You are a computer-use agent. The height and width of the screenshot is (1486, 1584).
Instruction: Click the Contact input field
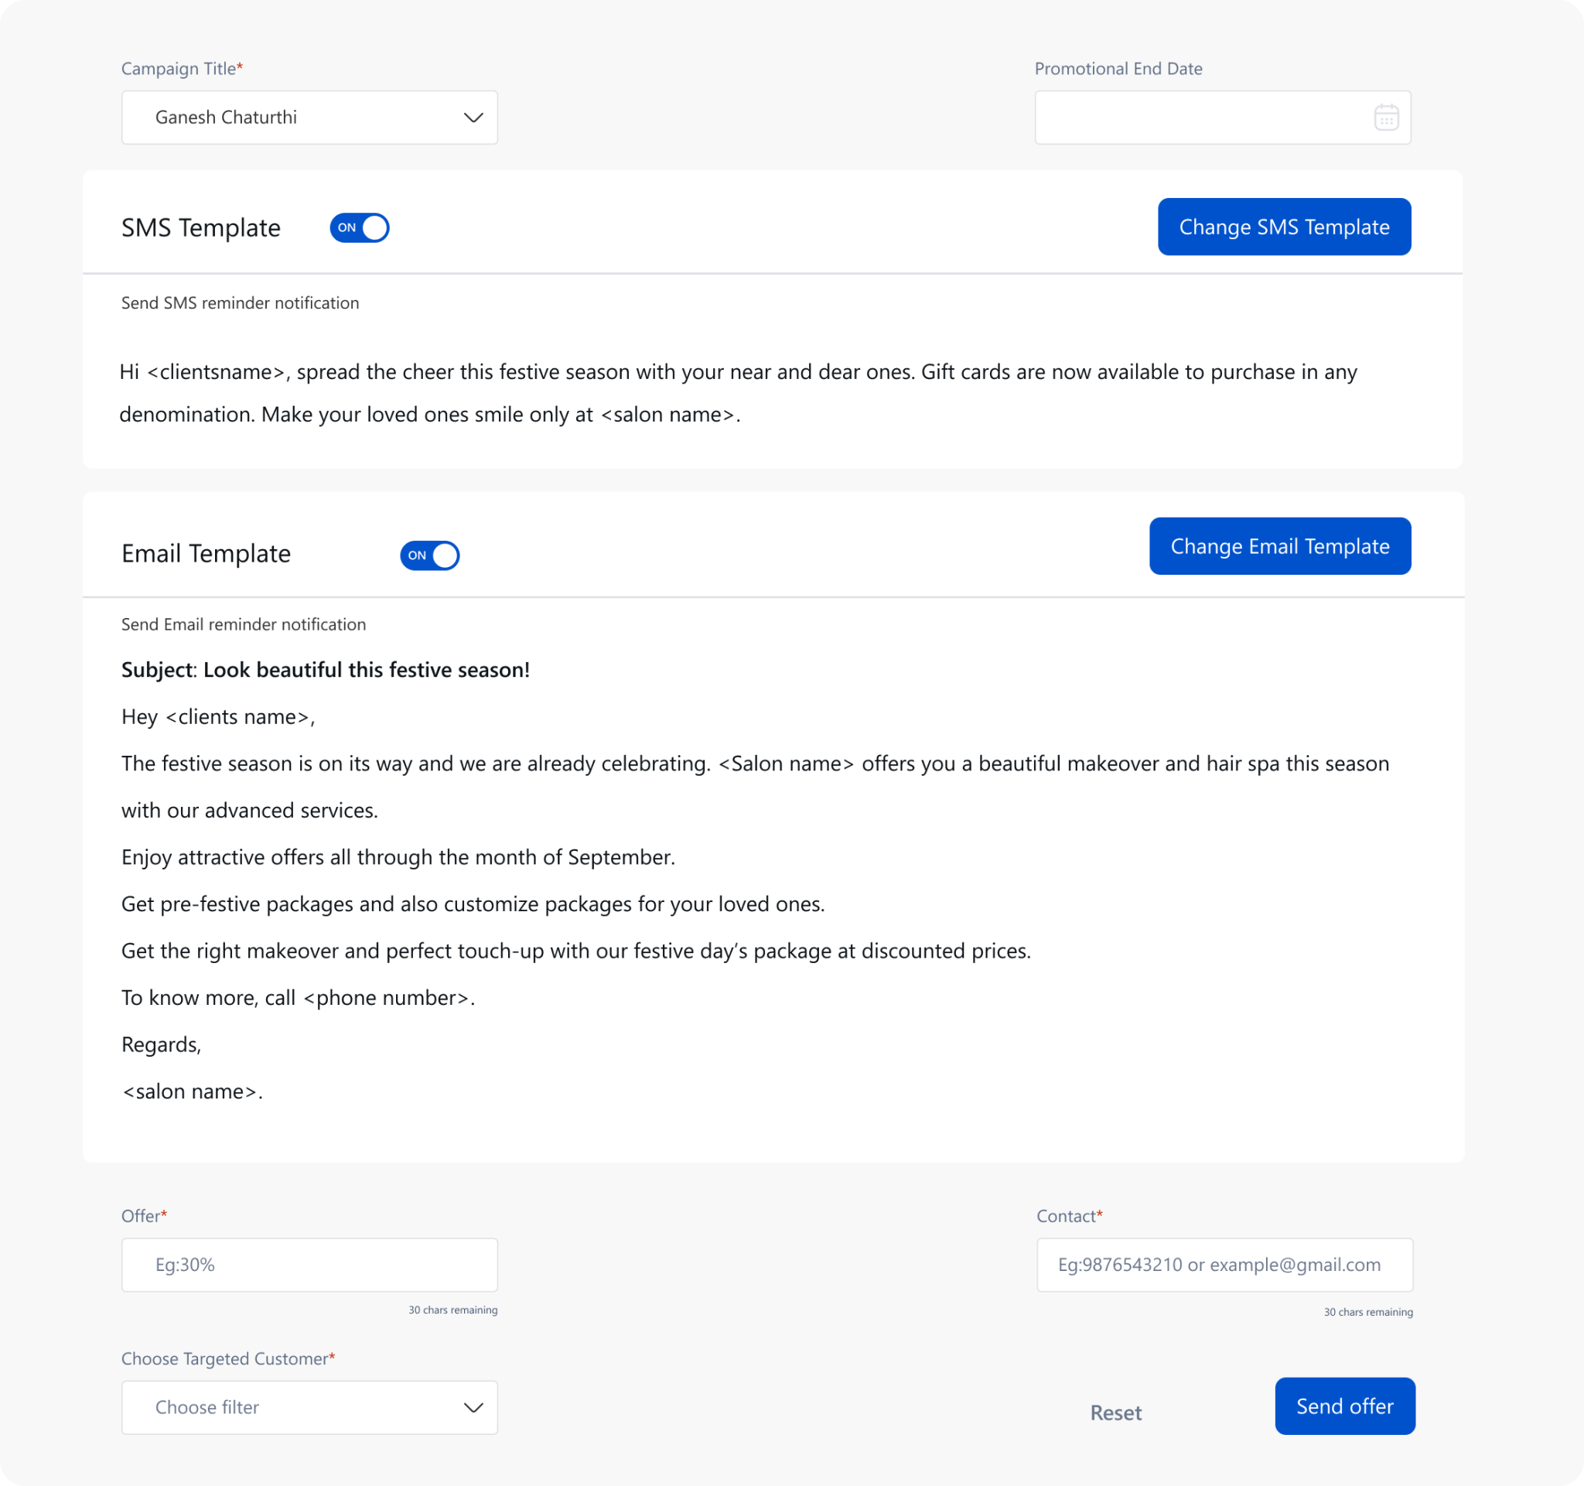pos(1223,1265)
